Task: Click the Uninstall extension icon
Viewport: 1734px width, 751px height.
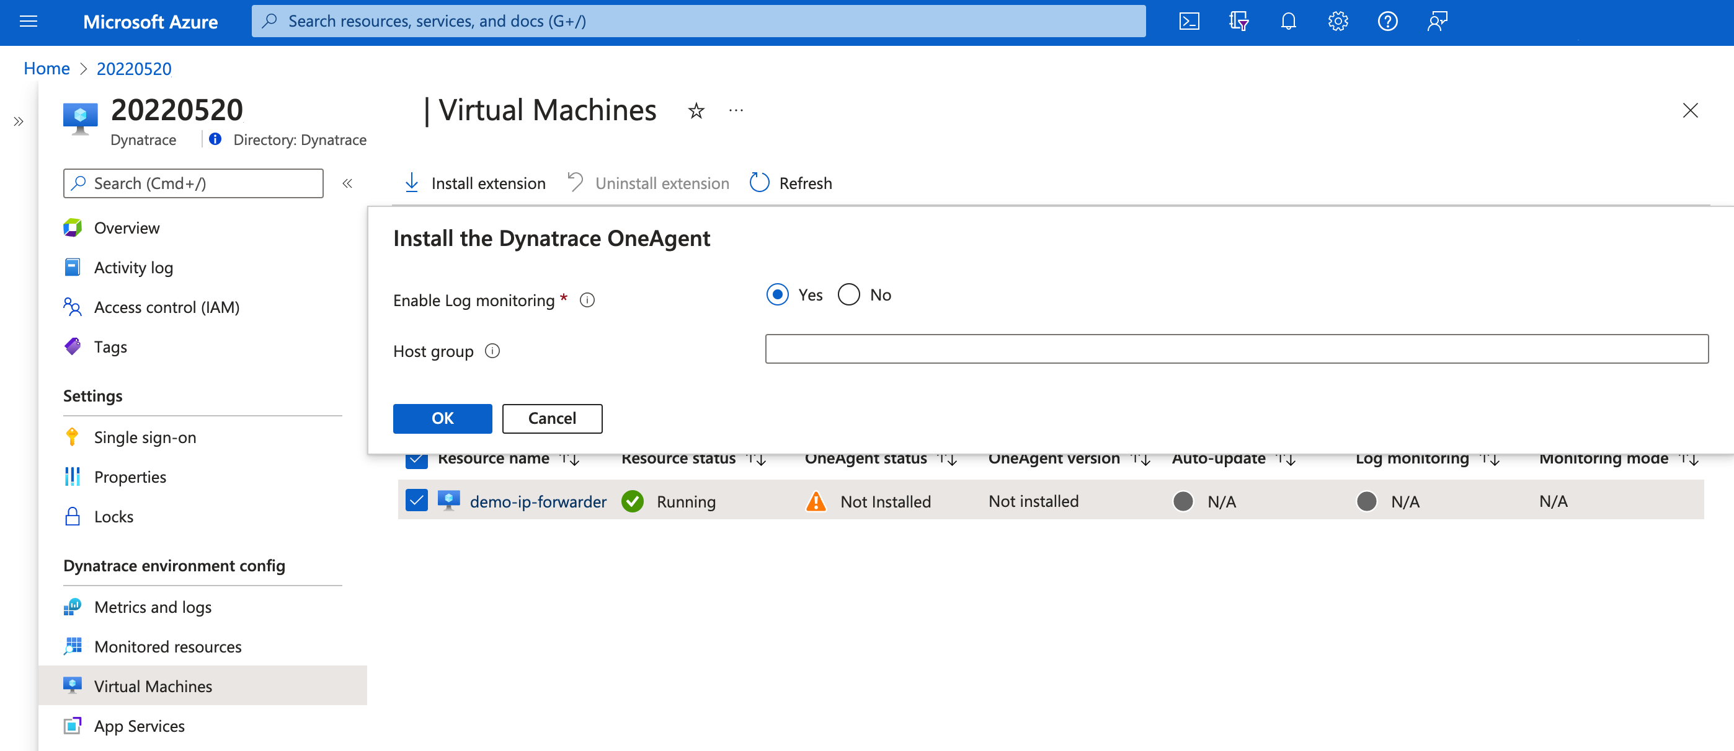Action: tap(575, 182)
